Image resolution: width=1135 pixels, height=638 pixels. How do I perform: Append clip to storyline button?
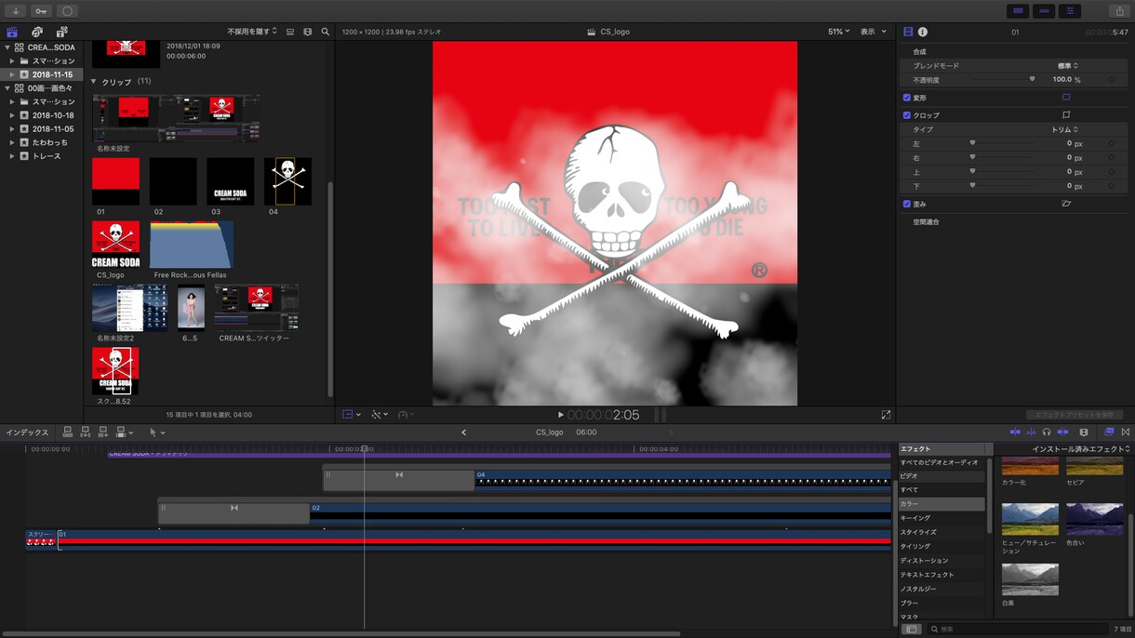coord(103,432)
